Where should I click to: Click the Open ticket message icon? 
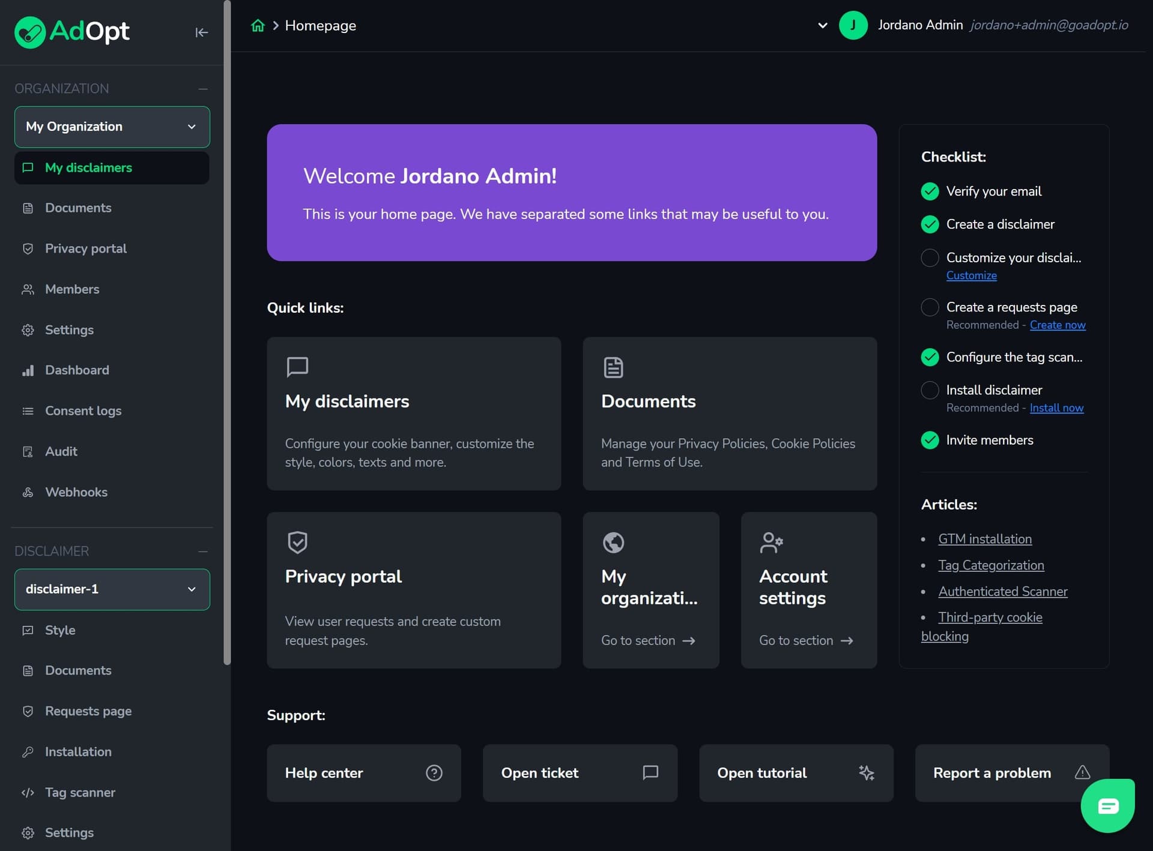[x=650, y=773]
